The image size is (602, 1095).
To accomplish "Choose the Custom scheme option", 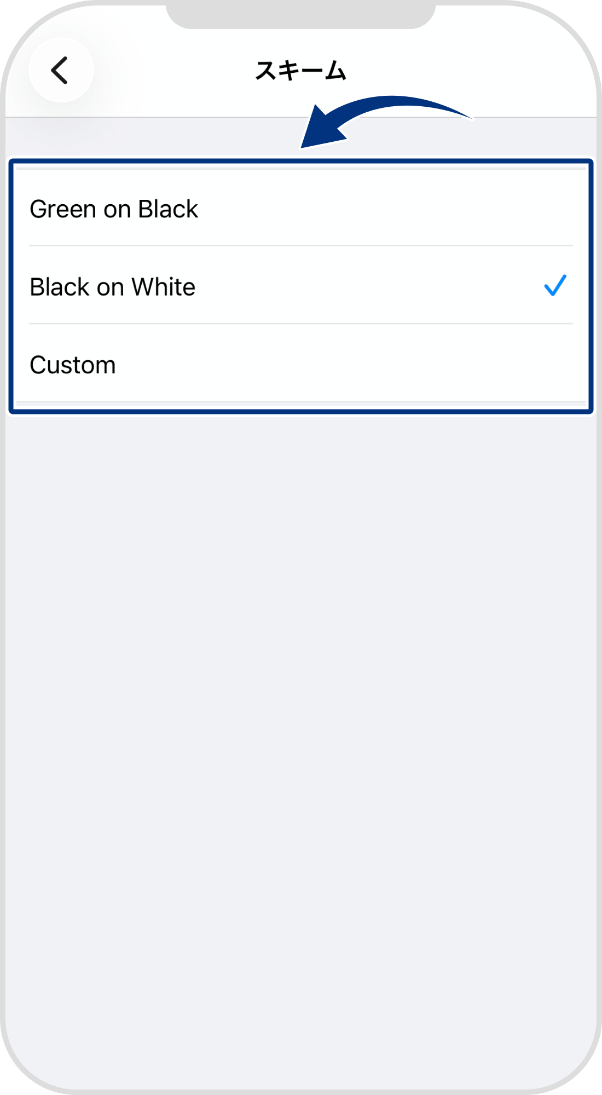I will tap(73, 365).
